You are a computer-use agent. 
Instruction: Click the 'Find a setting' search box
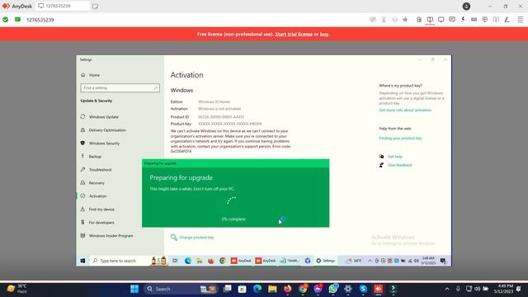pos(120,88)
